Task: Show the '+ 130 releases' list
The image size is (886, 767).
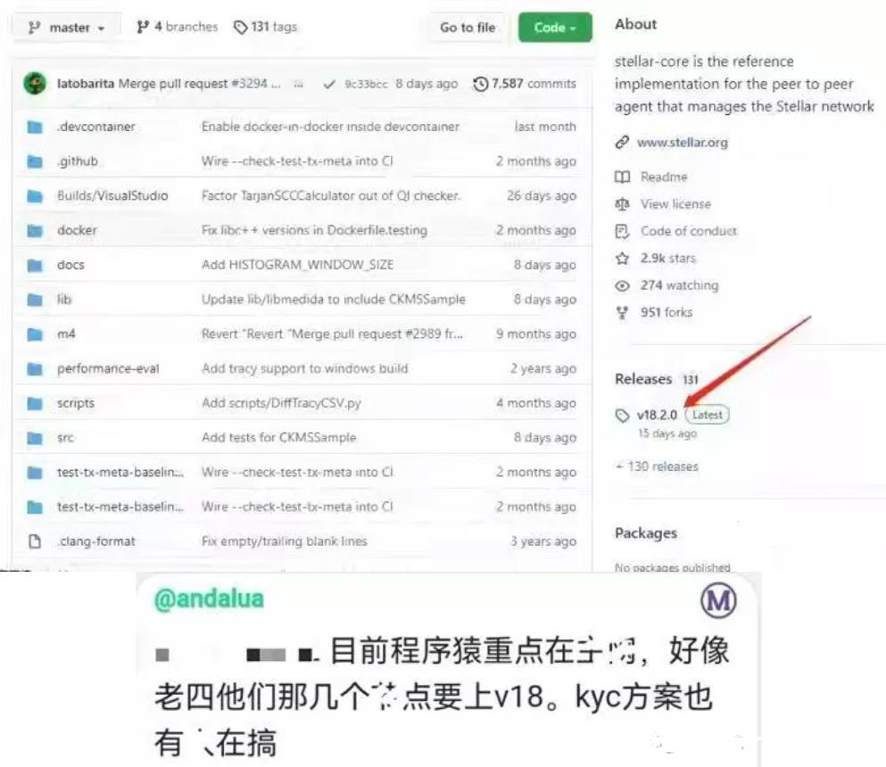Action: (658, 466)
